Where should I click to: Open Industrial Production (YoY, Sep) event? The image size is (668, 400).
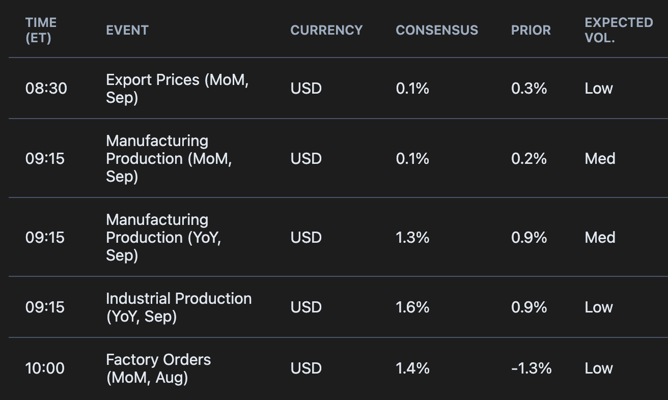click(178, 307)
